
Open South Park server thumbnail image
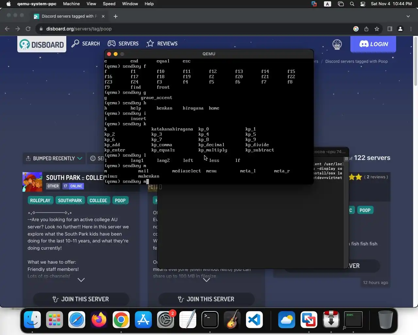point(32,182)
